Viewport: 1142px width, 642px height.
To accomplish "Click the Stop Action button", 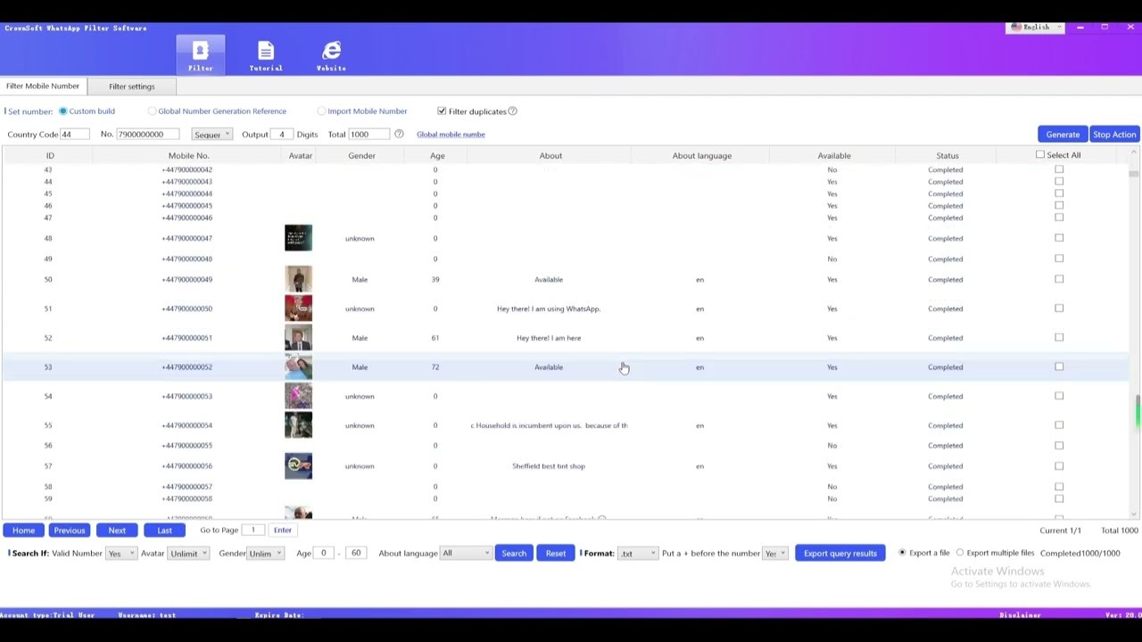I will click(x=1114, y=135).
